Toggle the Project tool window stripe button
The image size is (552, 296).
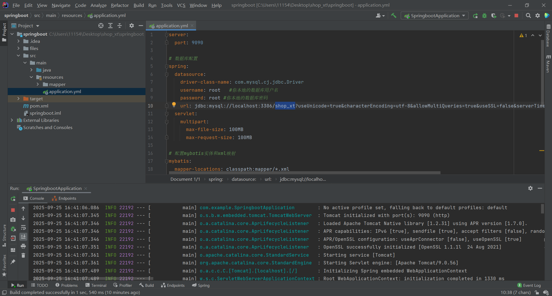tap(4, 32)
